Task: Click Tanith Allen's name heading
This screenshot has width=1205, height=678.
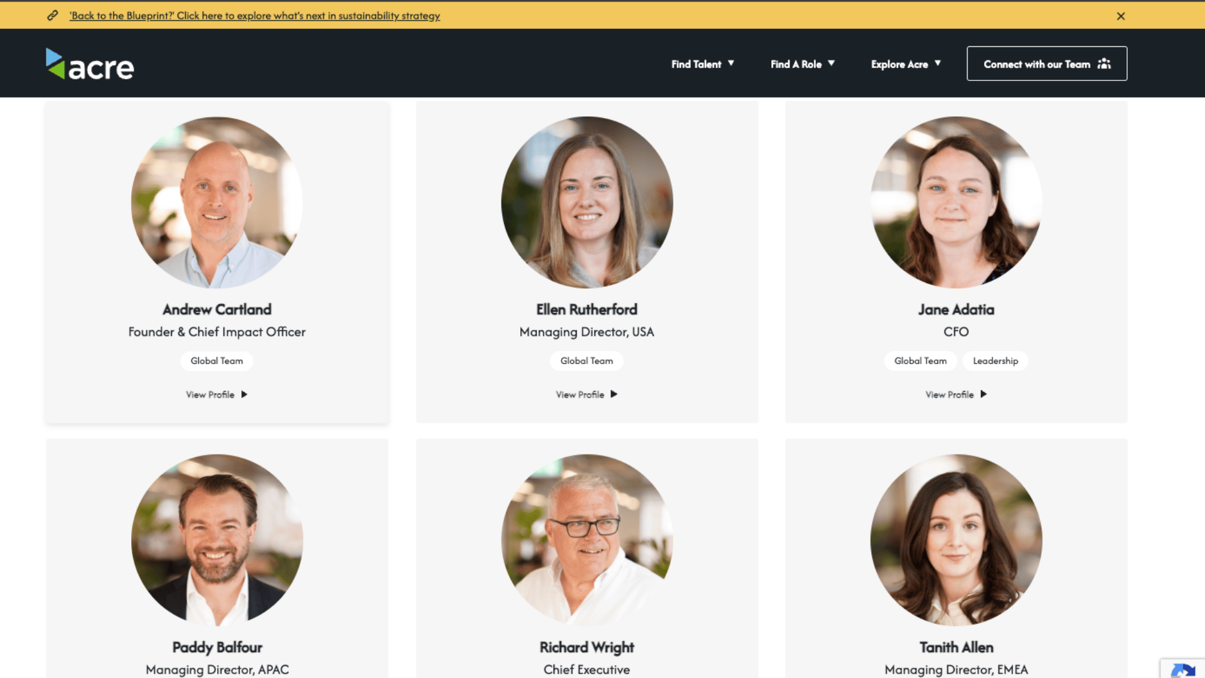Action: click(956, 647)
